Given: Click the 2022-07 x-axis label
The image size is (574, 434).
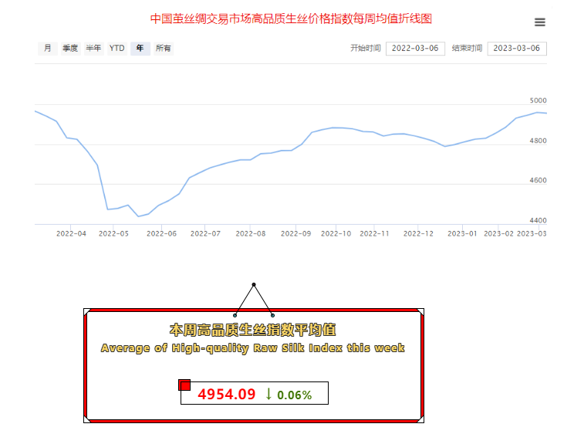Looking at the screenshot, I should [x=205, y=232].
